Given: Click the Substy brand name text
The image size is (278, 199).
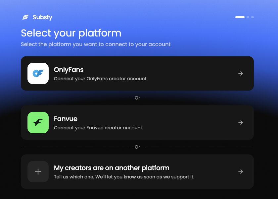Looking at the screenshot, I should pyautogui.click(x=42, y=17).
